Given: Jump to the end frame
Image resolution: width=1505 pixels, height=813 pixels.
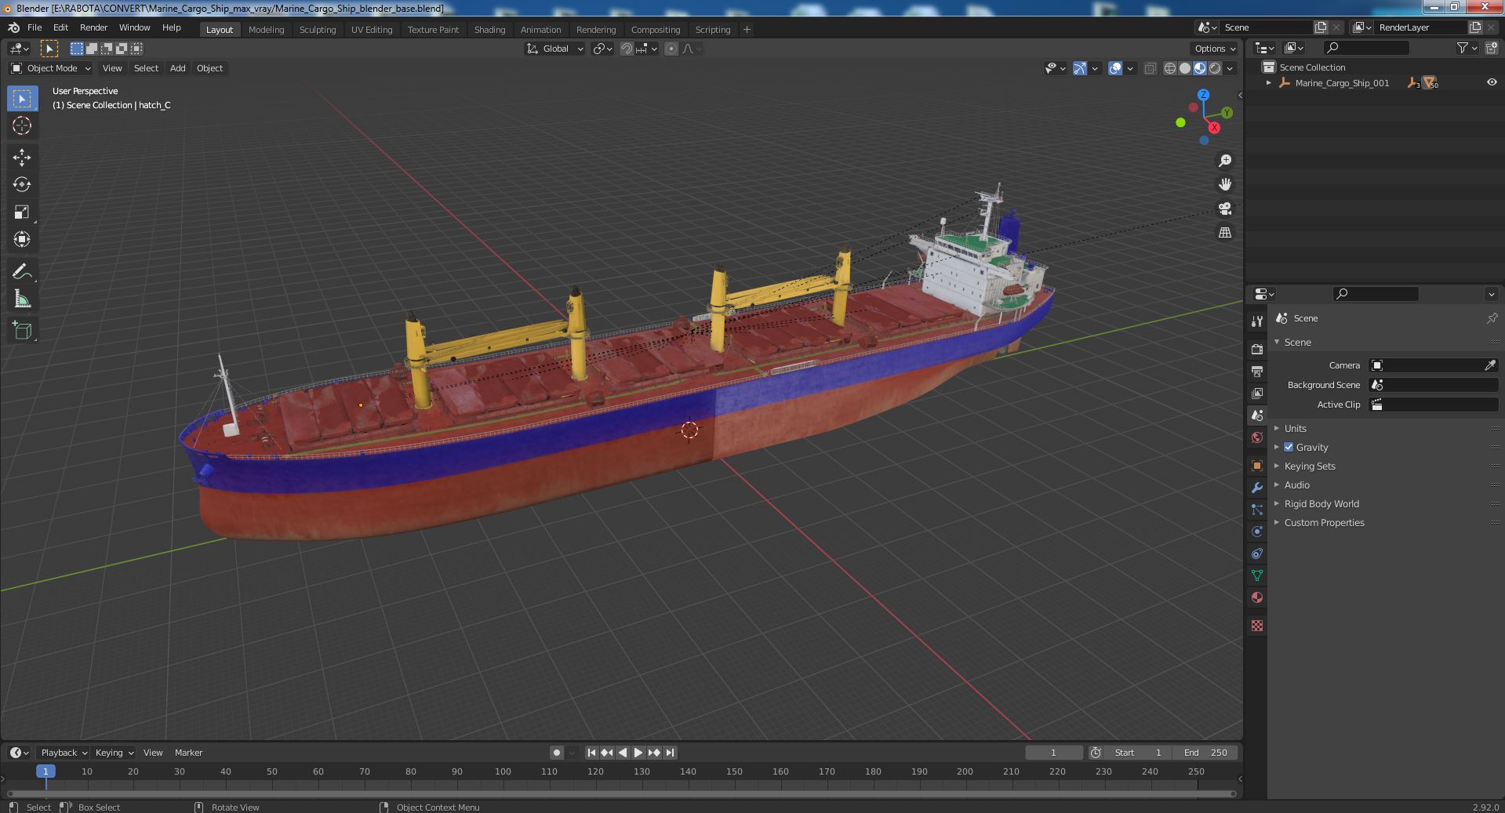Looking at the screenshot, I should (x=670, y=753).
